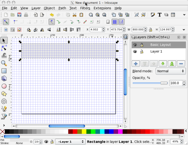The height and width of the screenshot is (145, 188).
Task: Select the Star polygon tool
Action: click(x=4, y=94)
